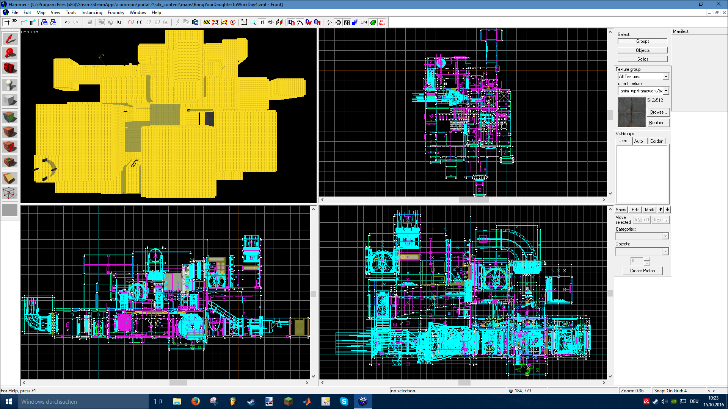Screen dimensions: 728x409
Task: Switch to the User VisGroups tab
Action: (x=623, y=140)
